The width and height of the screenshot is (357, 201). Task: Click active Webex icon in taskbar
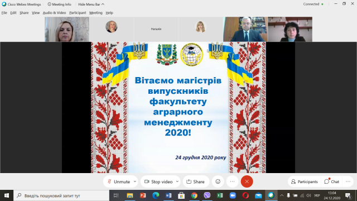(271, 195)
